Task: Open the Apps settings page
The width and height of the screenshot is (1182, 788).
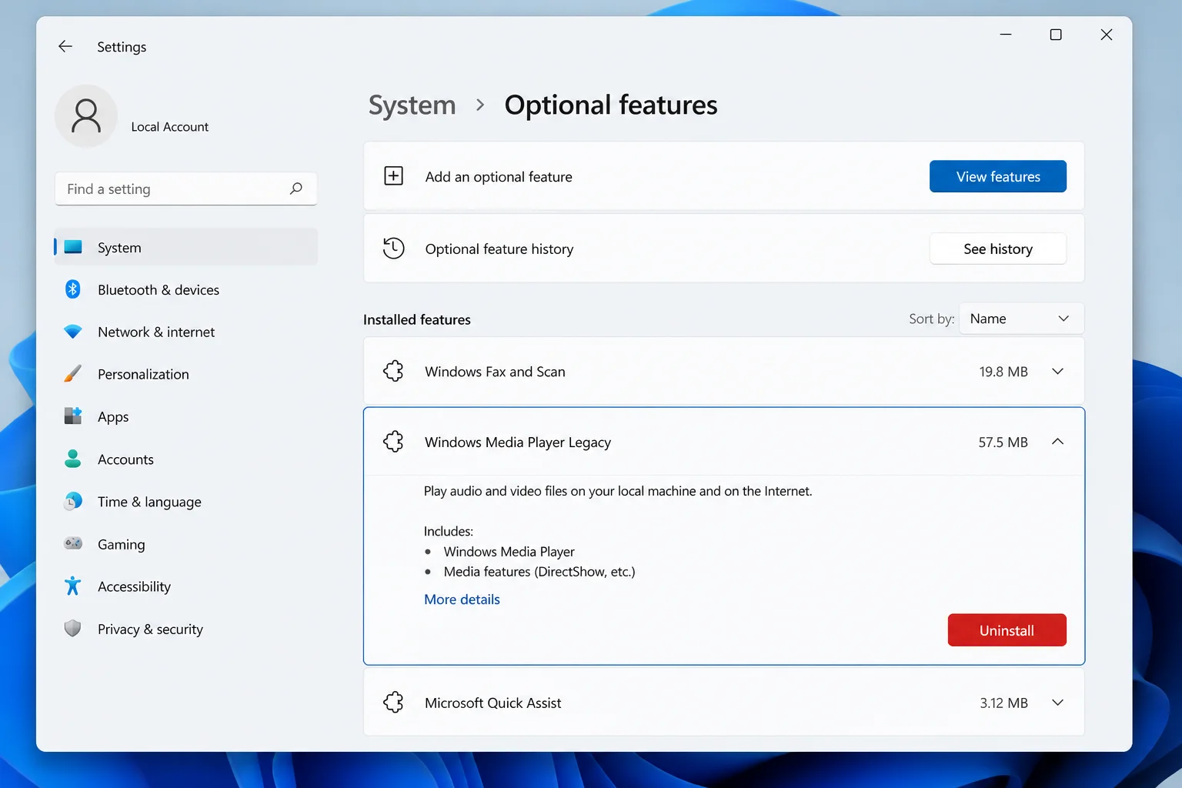Action: click(185, 416)
